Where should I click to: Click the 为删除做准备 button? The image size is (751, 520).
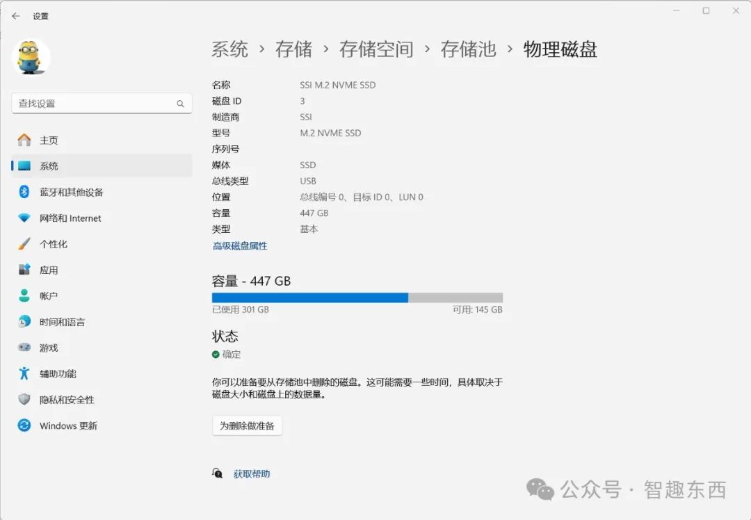point(247,425)
